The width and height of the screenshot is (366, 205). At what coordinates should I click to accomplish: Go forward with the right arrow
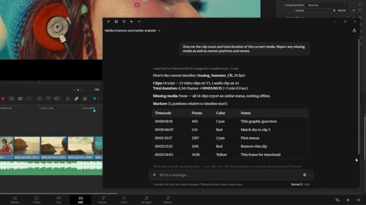pyautogui.click(x=139, y=22)
